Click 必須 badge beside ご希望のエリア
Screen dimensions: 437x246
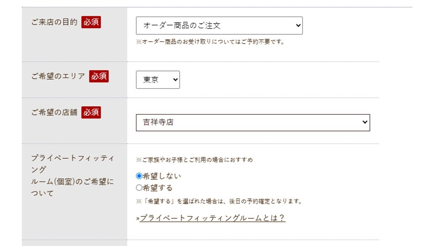(x=99, y=76)
